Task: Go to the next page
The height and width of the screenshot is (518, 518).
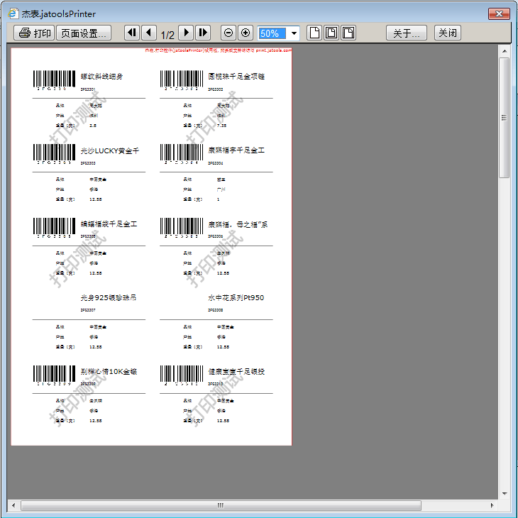Action: pos(186,33)
